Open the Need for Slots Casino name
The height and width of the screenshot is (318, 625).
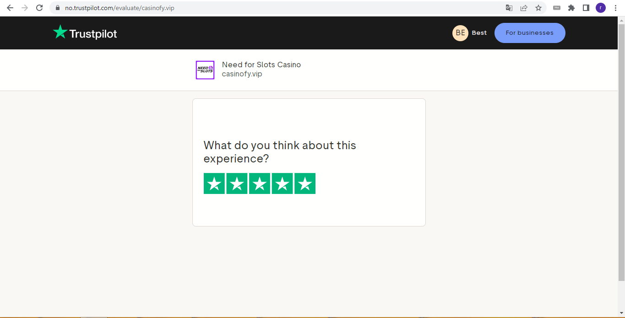click(261, 65)
